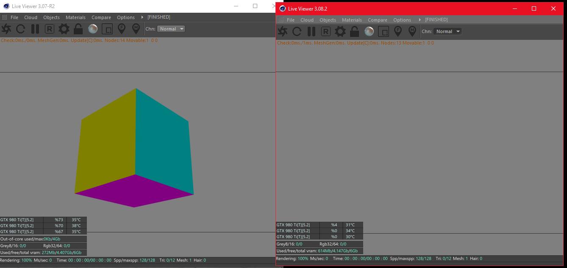
Task: Click vram readout '614Mb/4.147Gb/6Gb' in 3.08.2
Action: [338, 251]
